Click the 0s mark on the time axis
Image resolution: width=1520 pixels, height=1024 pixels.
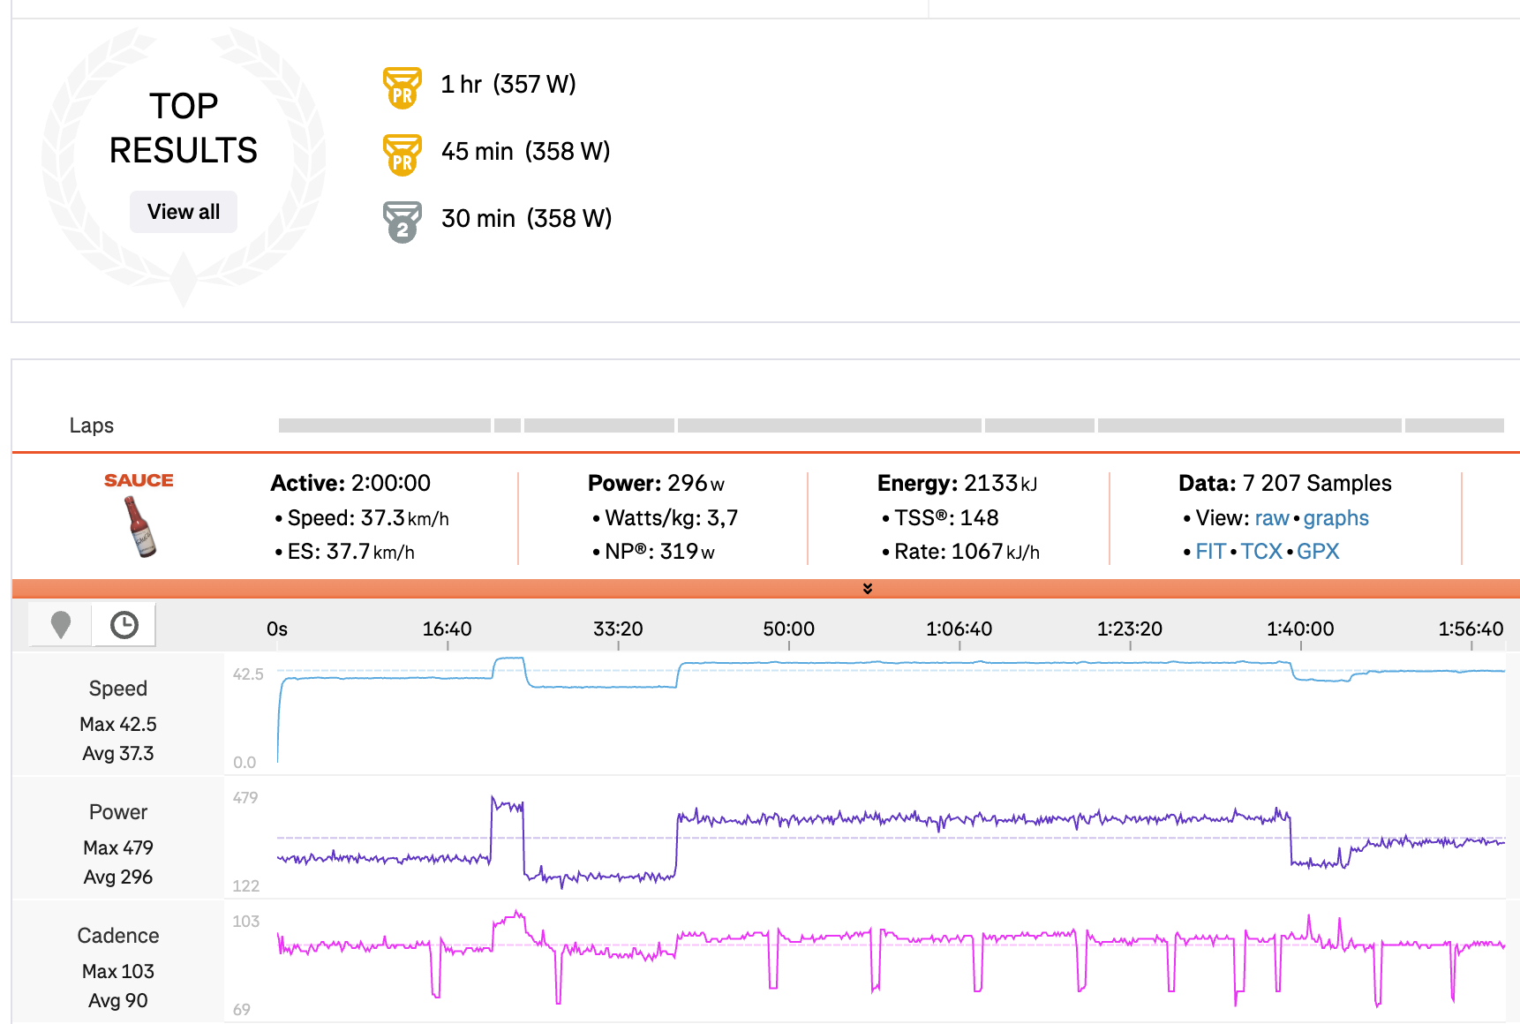277,629
